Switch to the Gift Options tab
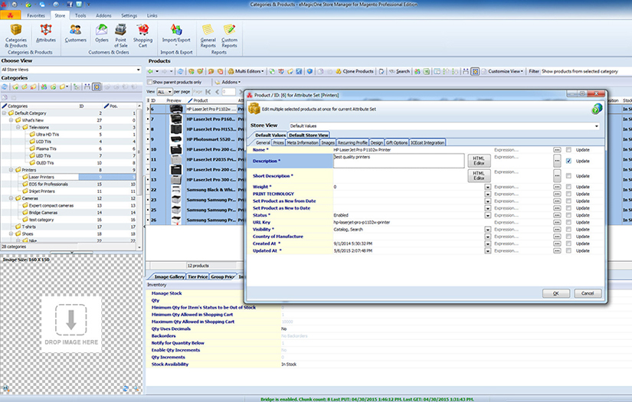 click(397, 142)
